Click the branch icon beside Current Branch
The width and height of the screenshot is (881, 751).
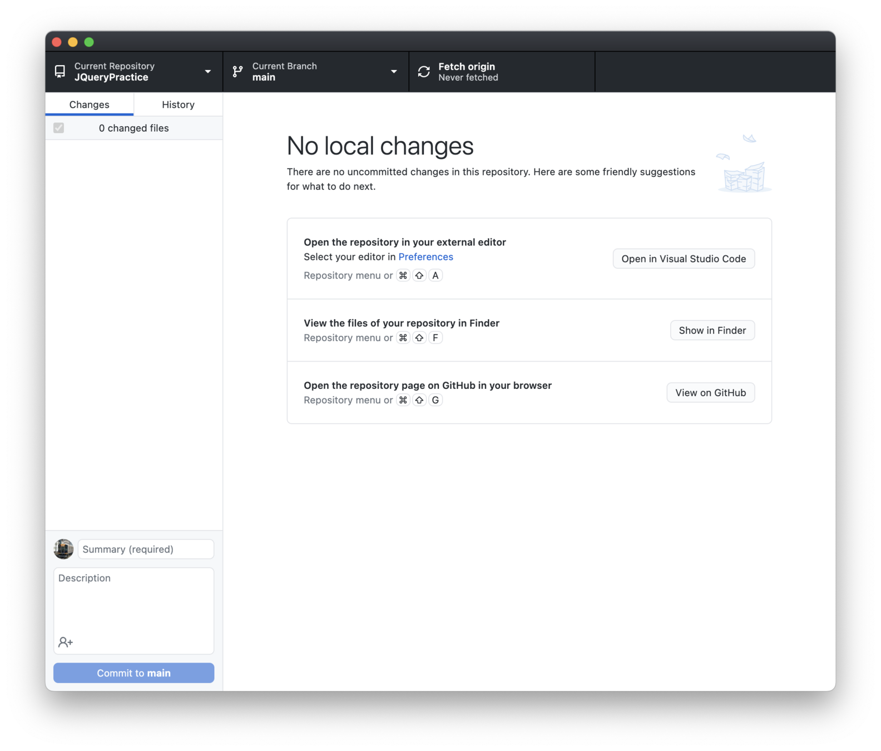coord(237,71)
